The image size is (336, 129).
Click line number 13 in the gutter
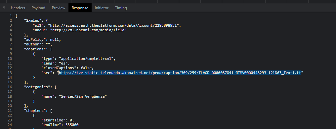[10, 73]
